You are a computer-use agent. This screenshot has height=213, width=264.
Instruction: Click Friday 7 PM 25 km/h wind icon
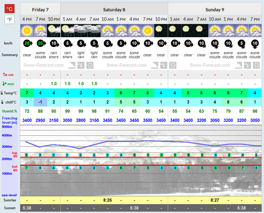coord(41,43)
